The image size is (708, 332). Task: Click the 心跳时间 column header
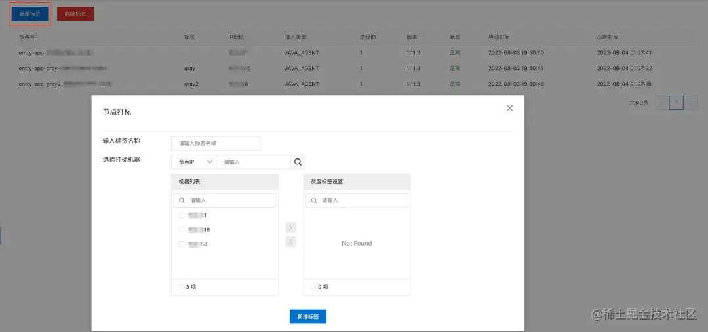[608, 37]
